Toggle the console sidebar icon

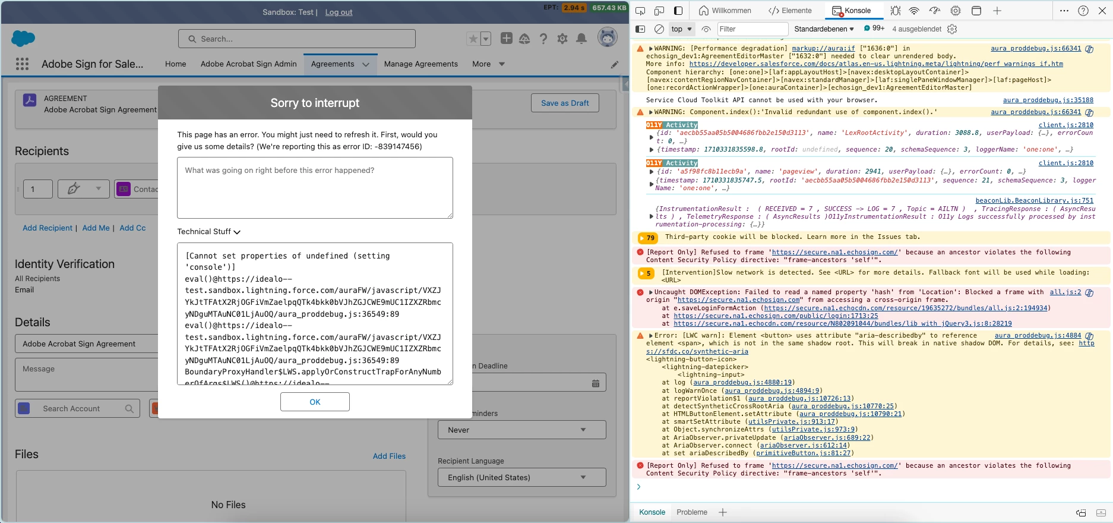pos(640,29)
